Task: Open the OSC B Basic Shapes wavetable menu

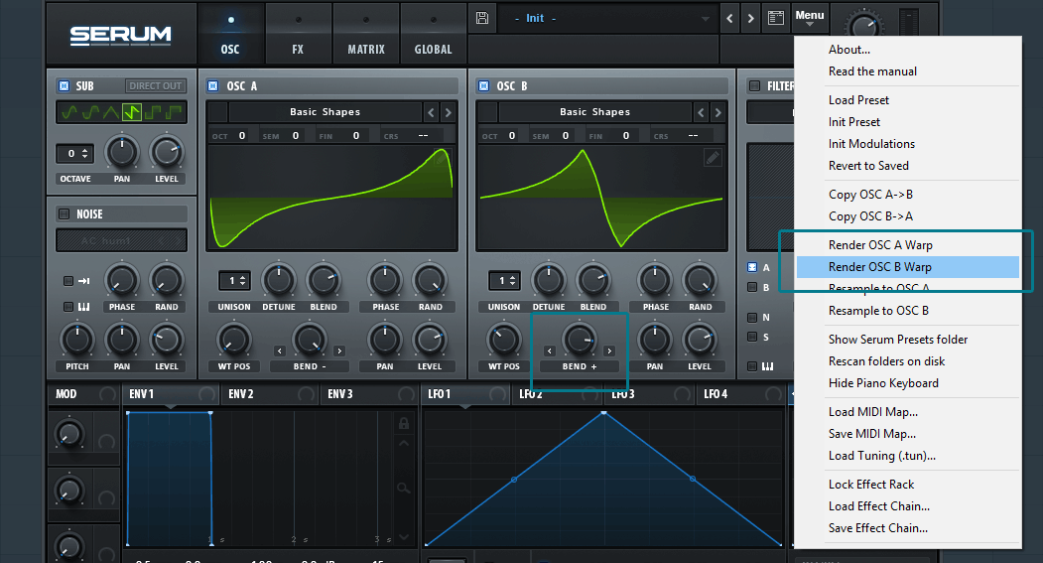Action: [x=595, y=112]
